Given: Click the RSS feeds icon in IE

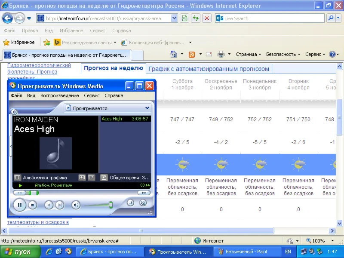Looking at the screenshot, I should point(192,54).
